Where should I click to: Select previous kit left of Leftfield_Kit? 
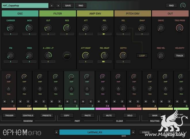56,132
